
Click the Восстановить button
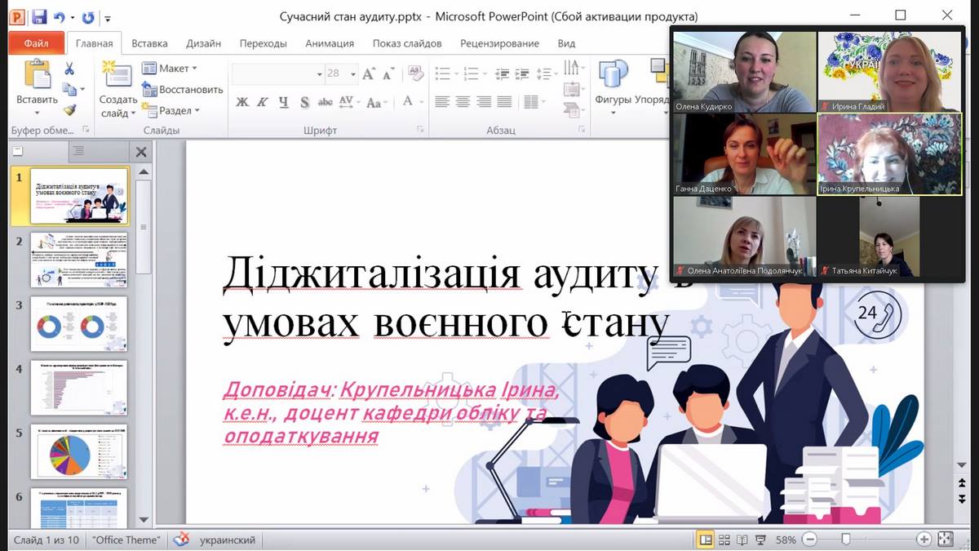[183, 90]
